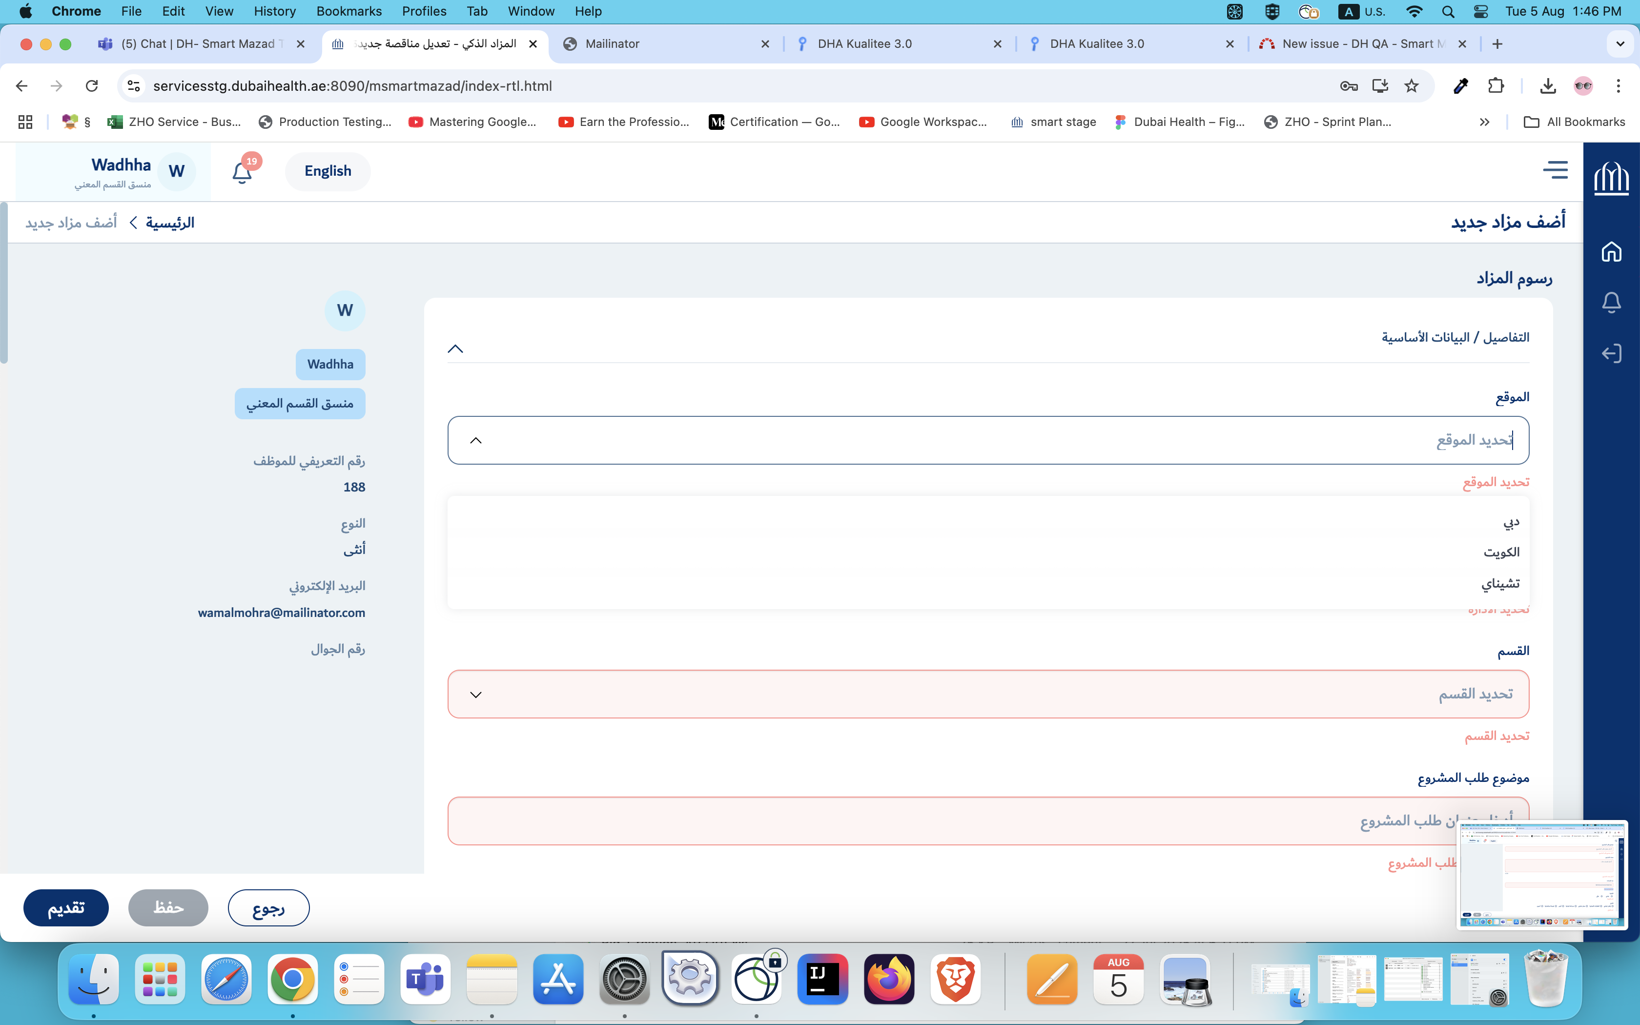This screenshot has height=1025, width=1640.
Task: Open the password key icon in address bar
Action: 1349,86
